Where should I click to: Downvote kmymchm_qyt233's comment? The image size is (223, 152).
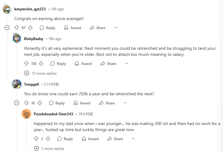[x=30, y=28]
